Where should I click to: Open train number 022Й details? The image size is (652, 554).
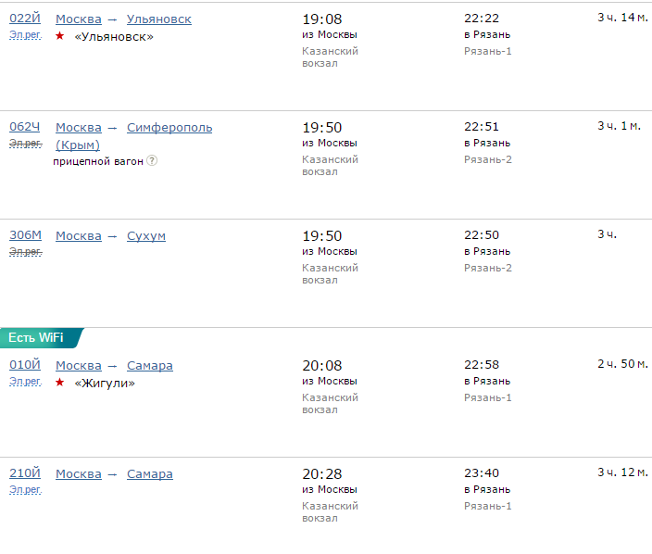pos(25,19)
